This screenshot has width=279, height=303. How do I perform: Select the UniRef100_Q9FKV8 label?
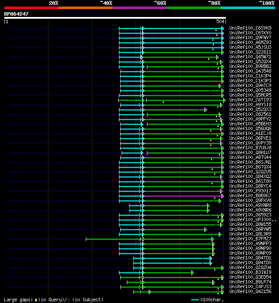250,200
